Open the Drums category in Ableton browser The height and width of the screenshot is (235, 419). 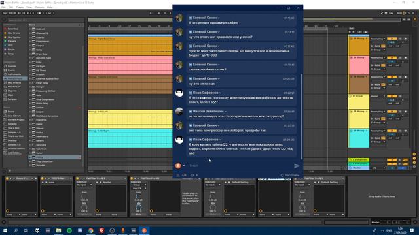point(12,70)
